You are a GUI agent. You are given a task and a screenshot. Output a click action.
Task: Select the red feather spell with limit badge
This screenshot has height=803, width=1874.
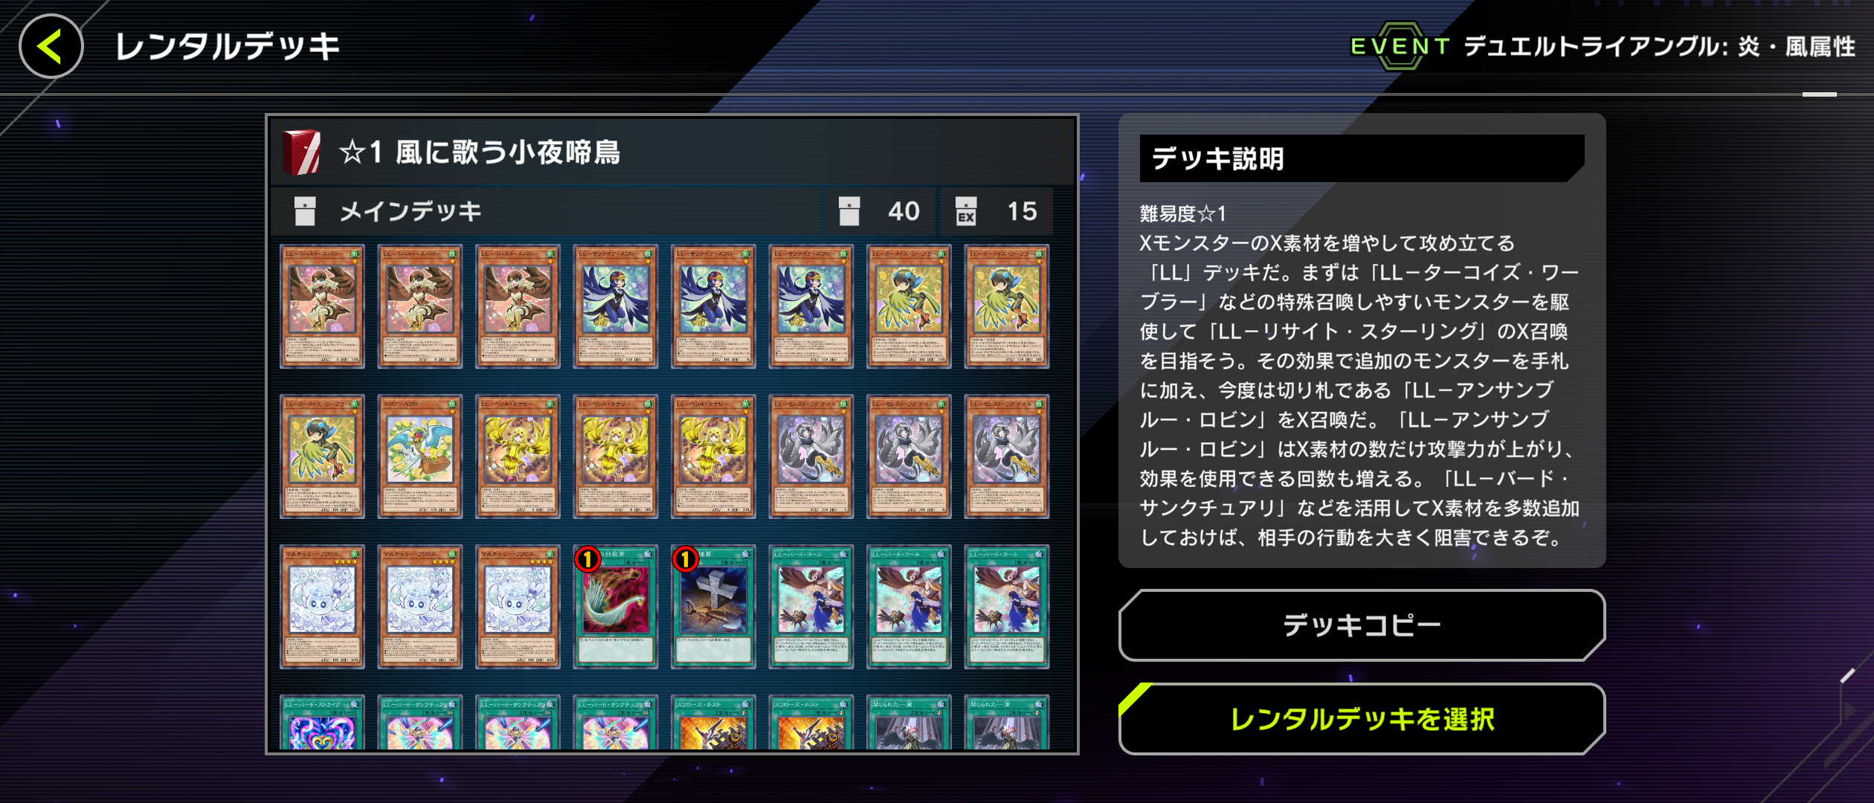tap(615, 606)
